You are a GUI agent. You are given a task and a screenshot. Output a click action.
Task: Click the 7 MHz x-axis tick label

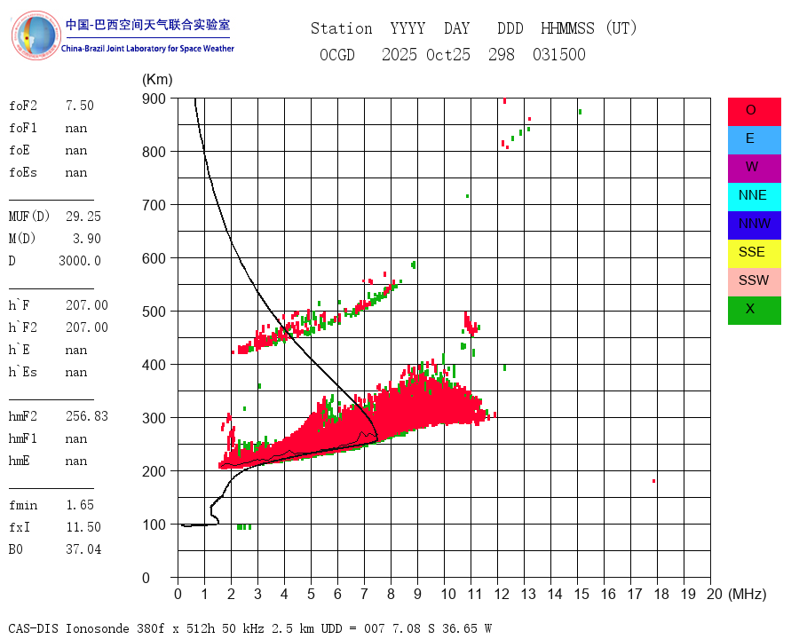point(364,594)
